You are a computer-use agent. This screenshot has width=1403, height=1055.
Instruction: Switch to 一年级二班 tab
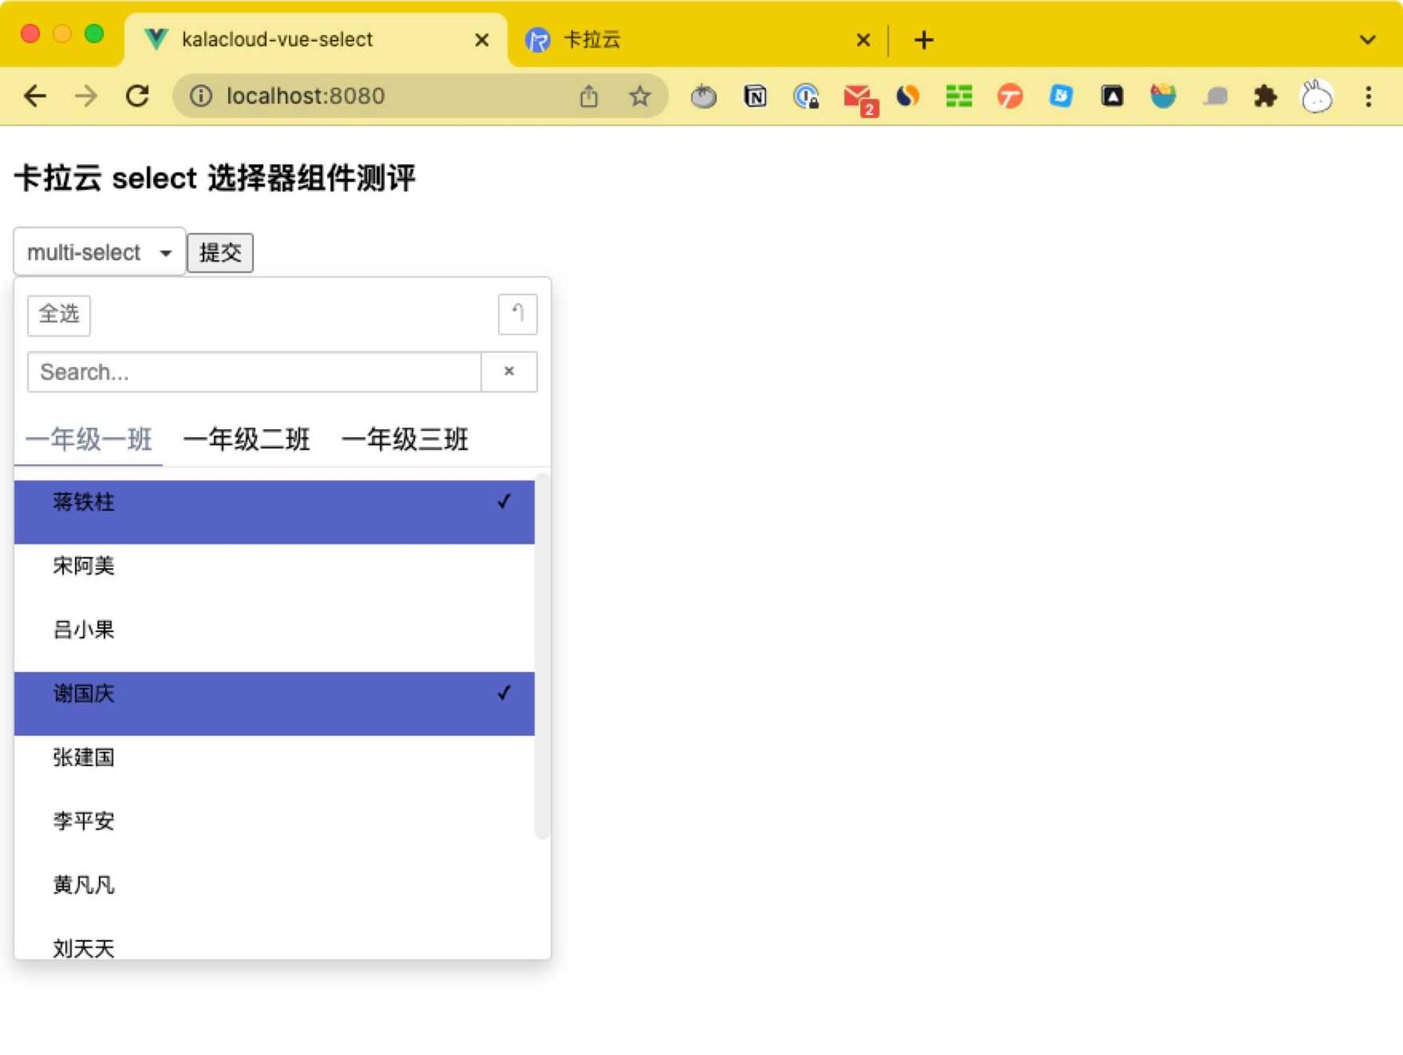[246, 440]
